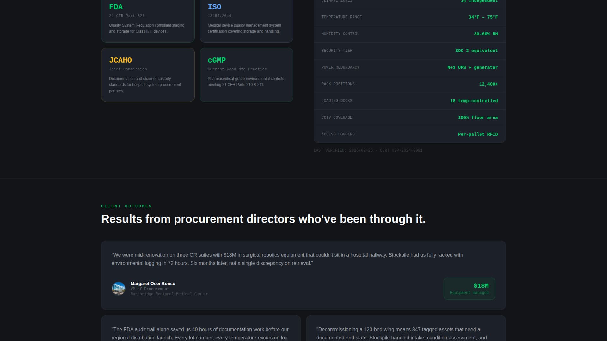This screenshot has height=341, width=607.
Task: Click the 'Results from procurement directors' heading
Action: 263,219
